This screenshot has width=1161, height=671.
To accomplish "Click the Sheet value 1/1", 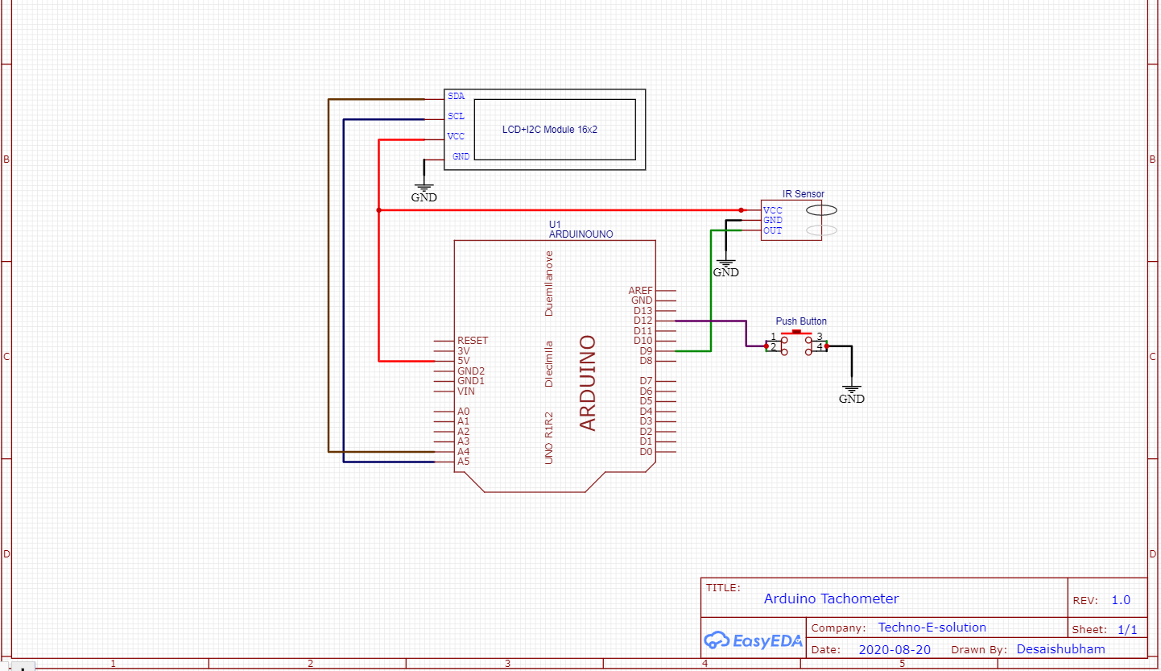I will pyautogui.click(x=1127, y=629).
